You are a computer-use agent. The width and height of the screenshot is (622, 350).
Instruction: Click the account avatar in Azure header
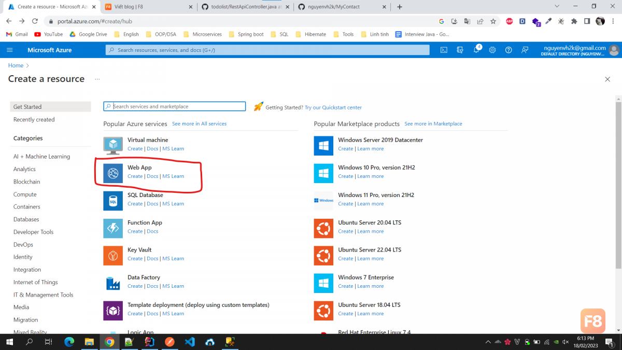click(614, 50)
